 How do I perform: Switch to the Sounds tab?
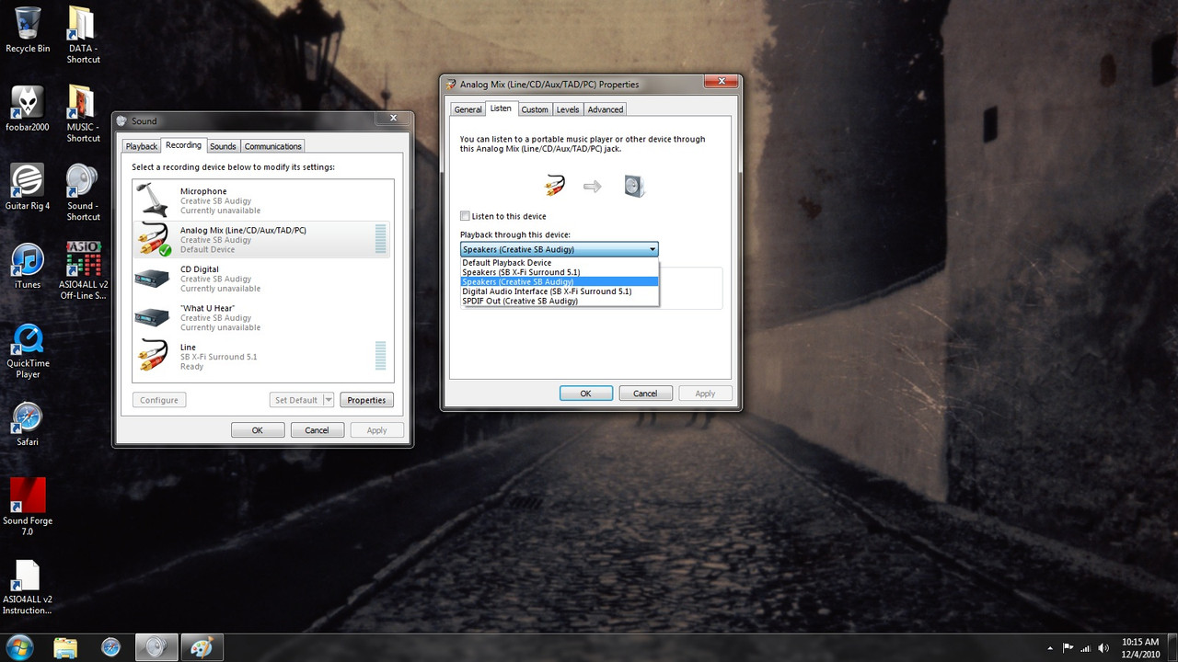(x=223, y=146)
